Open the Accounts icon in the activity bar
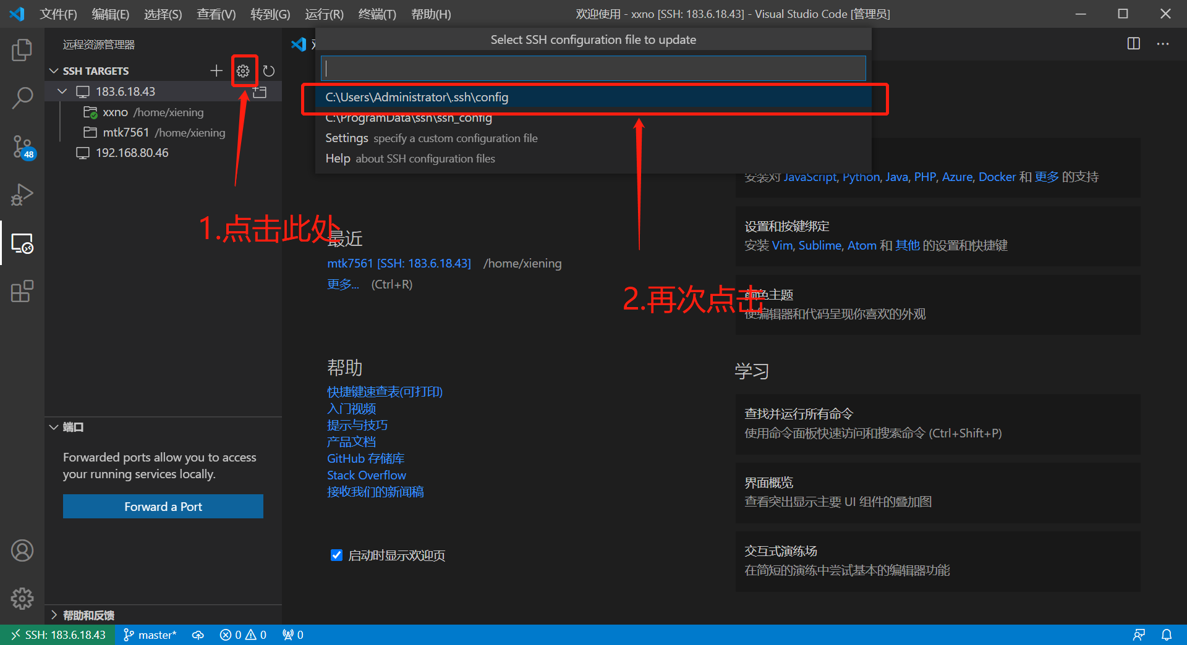The height and width of the screenshot is (645, 1187). (x=22, y=550)
